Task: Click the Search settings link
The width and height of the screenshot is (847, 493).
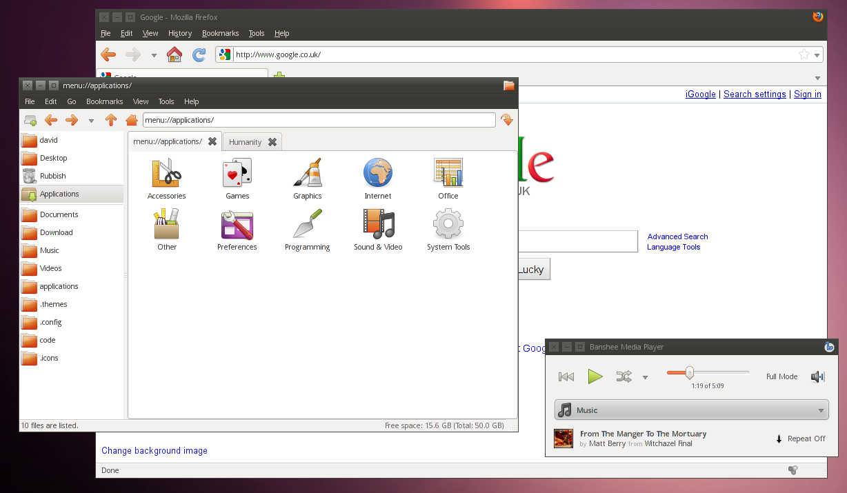Action: (755, 94)
